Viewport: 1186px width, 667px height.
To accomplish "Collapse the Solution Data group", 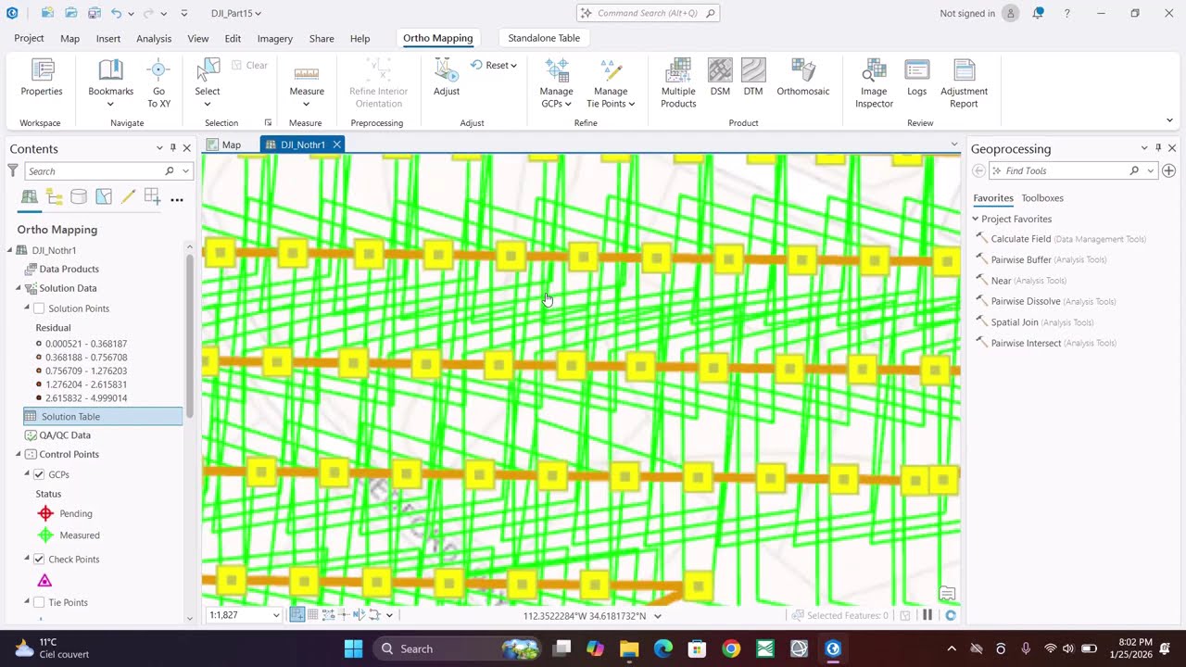I will pos(18,288).
